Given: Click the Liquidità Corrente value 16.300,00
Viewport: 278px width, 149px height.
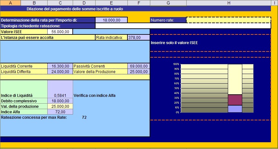Looking at the screenshot, I should (60, 66).
